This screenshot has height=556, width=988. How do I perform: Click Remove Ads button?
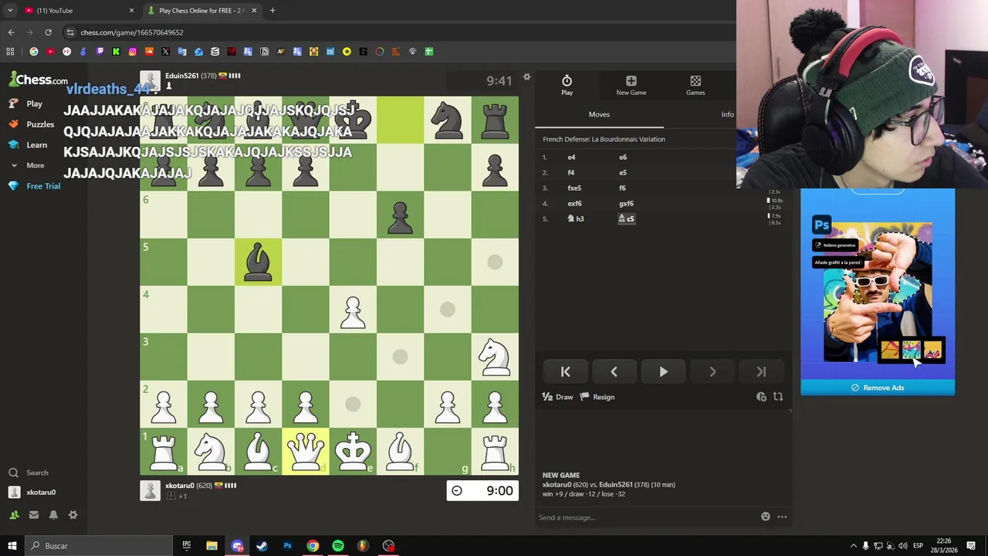coord(878,388)
